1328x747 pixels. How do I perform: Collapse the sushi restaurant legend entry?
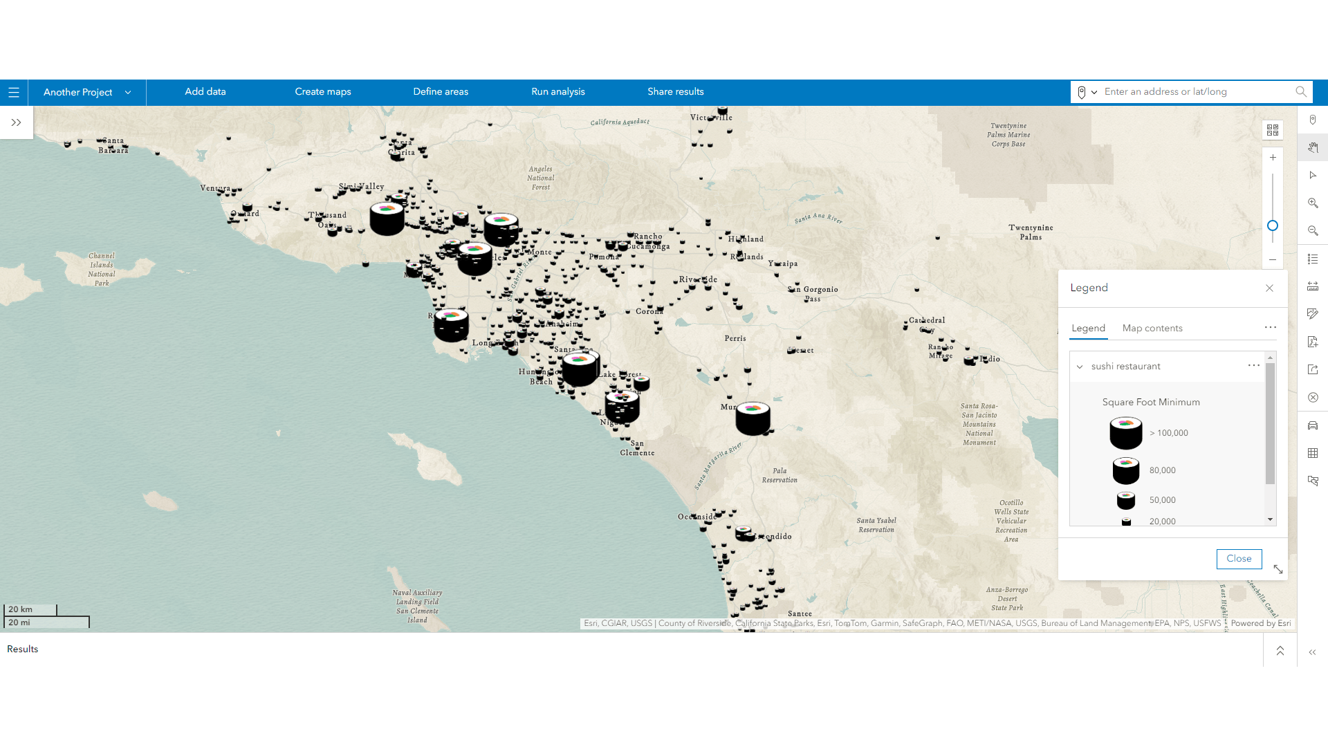click(x=1080, y=367)
